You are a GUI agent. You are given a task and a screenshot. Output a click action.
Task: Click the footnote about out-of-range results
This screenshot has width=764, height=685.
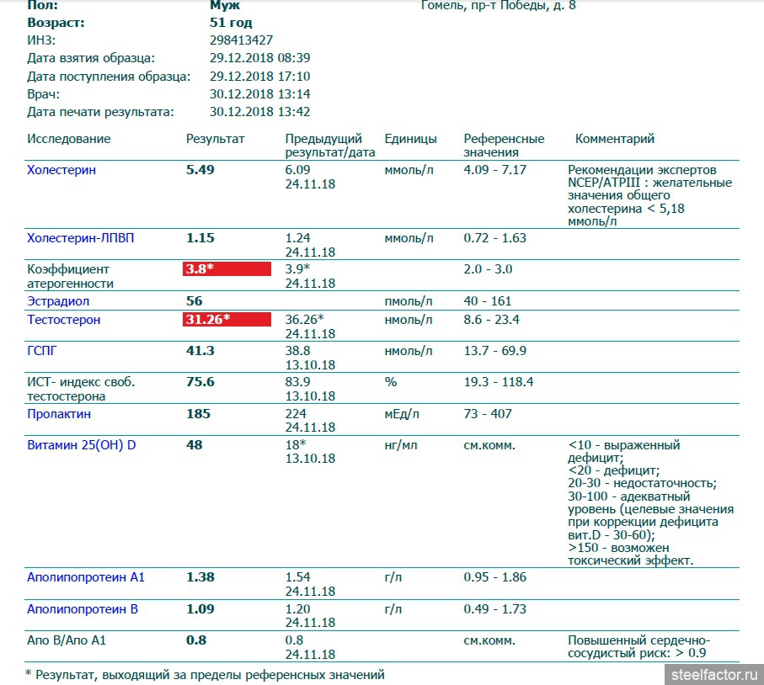(x=205, y=675)
